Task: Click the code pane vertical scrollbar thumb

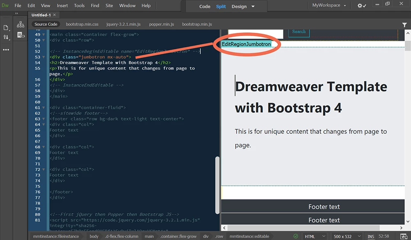Action: point(217,185)
